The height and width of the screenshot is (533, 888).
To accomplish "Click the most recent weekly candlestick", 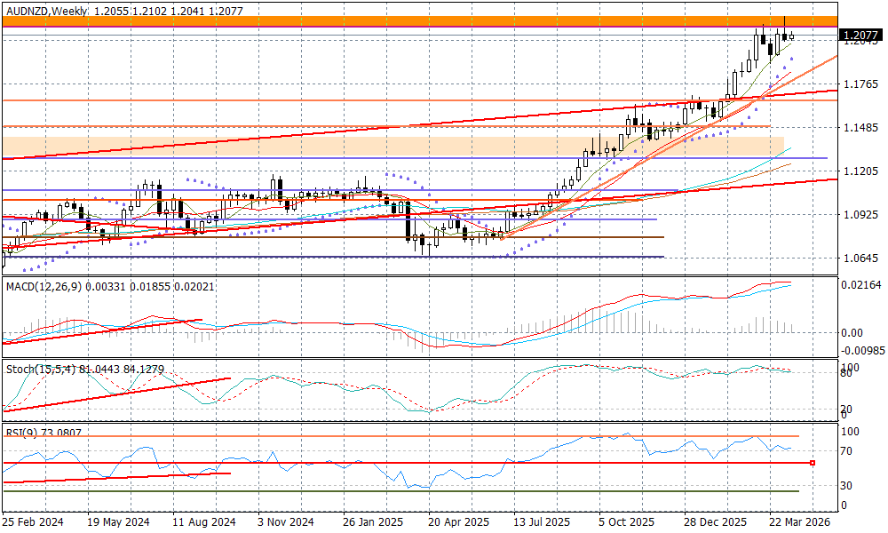I will tap(791, 36).
